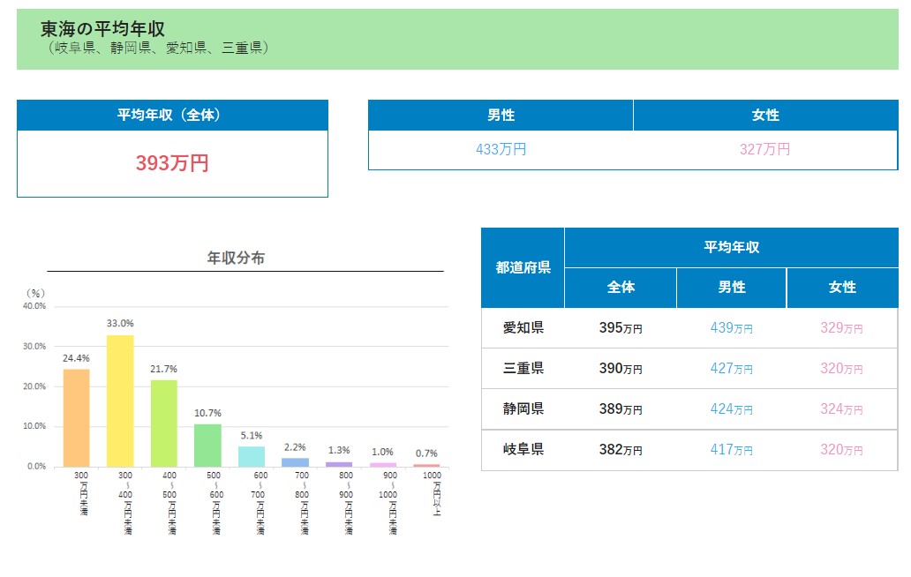Click the 平均年収（全体） header
The image size is (911, 577).
(x=172, y=115)
